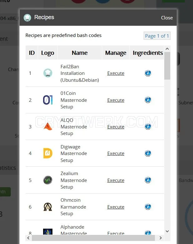The width and height of the screenshot is (193, 244).
Task: Click the Fail2Ban Installation ingredients info icon
Action: (148, 73)
